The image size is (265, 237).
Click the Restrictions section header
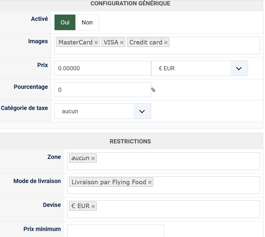(130, 141)
